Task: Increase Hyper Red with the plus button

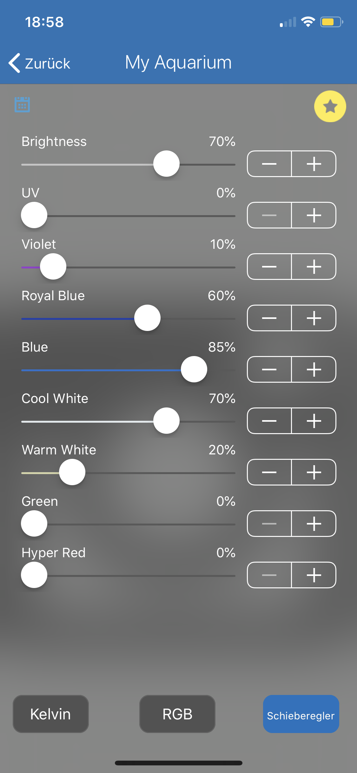Action: point(314,575)
